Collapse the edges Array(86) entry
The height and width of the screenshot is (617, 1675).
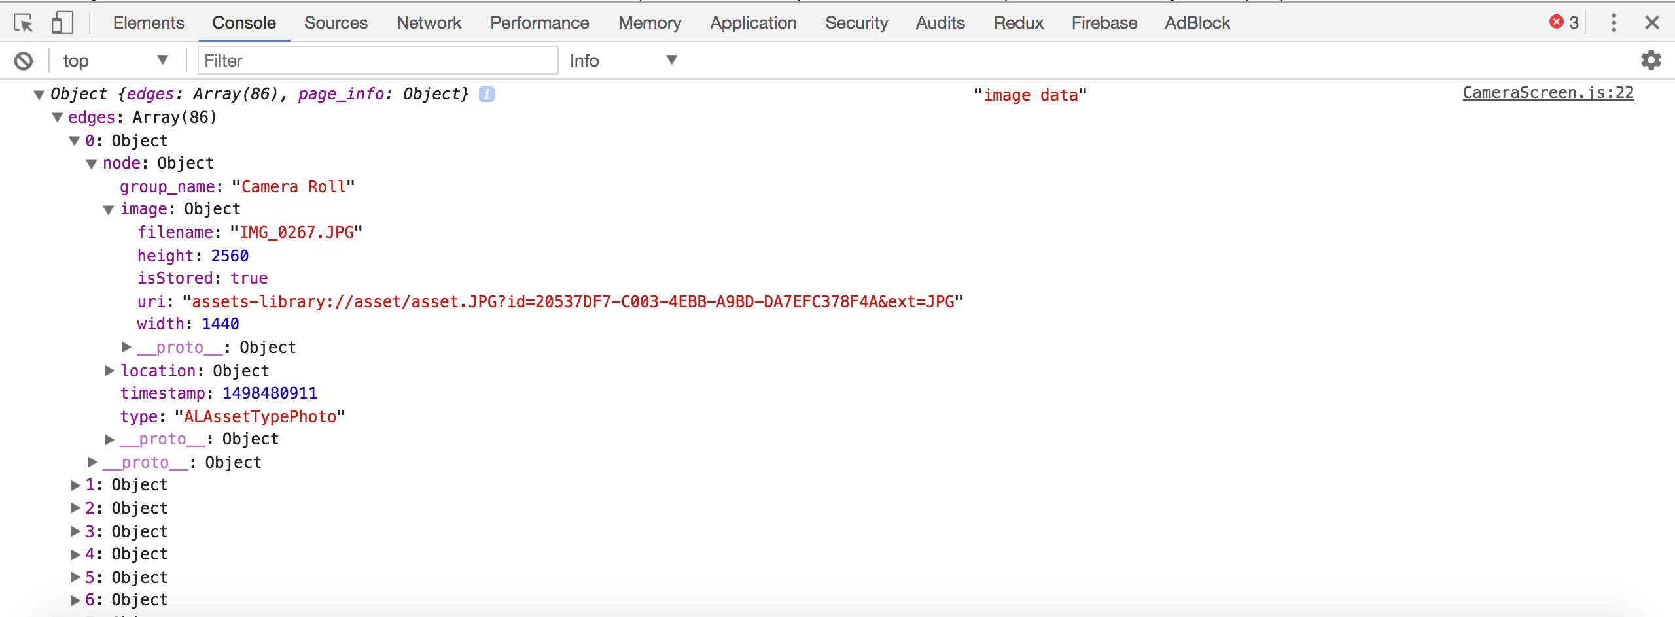[58, 118]
